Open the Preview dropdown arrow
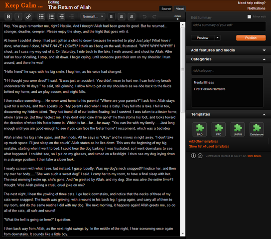Screen dimensions: 271x239 coord(218,38)
